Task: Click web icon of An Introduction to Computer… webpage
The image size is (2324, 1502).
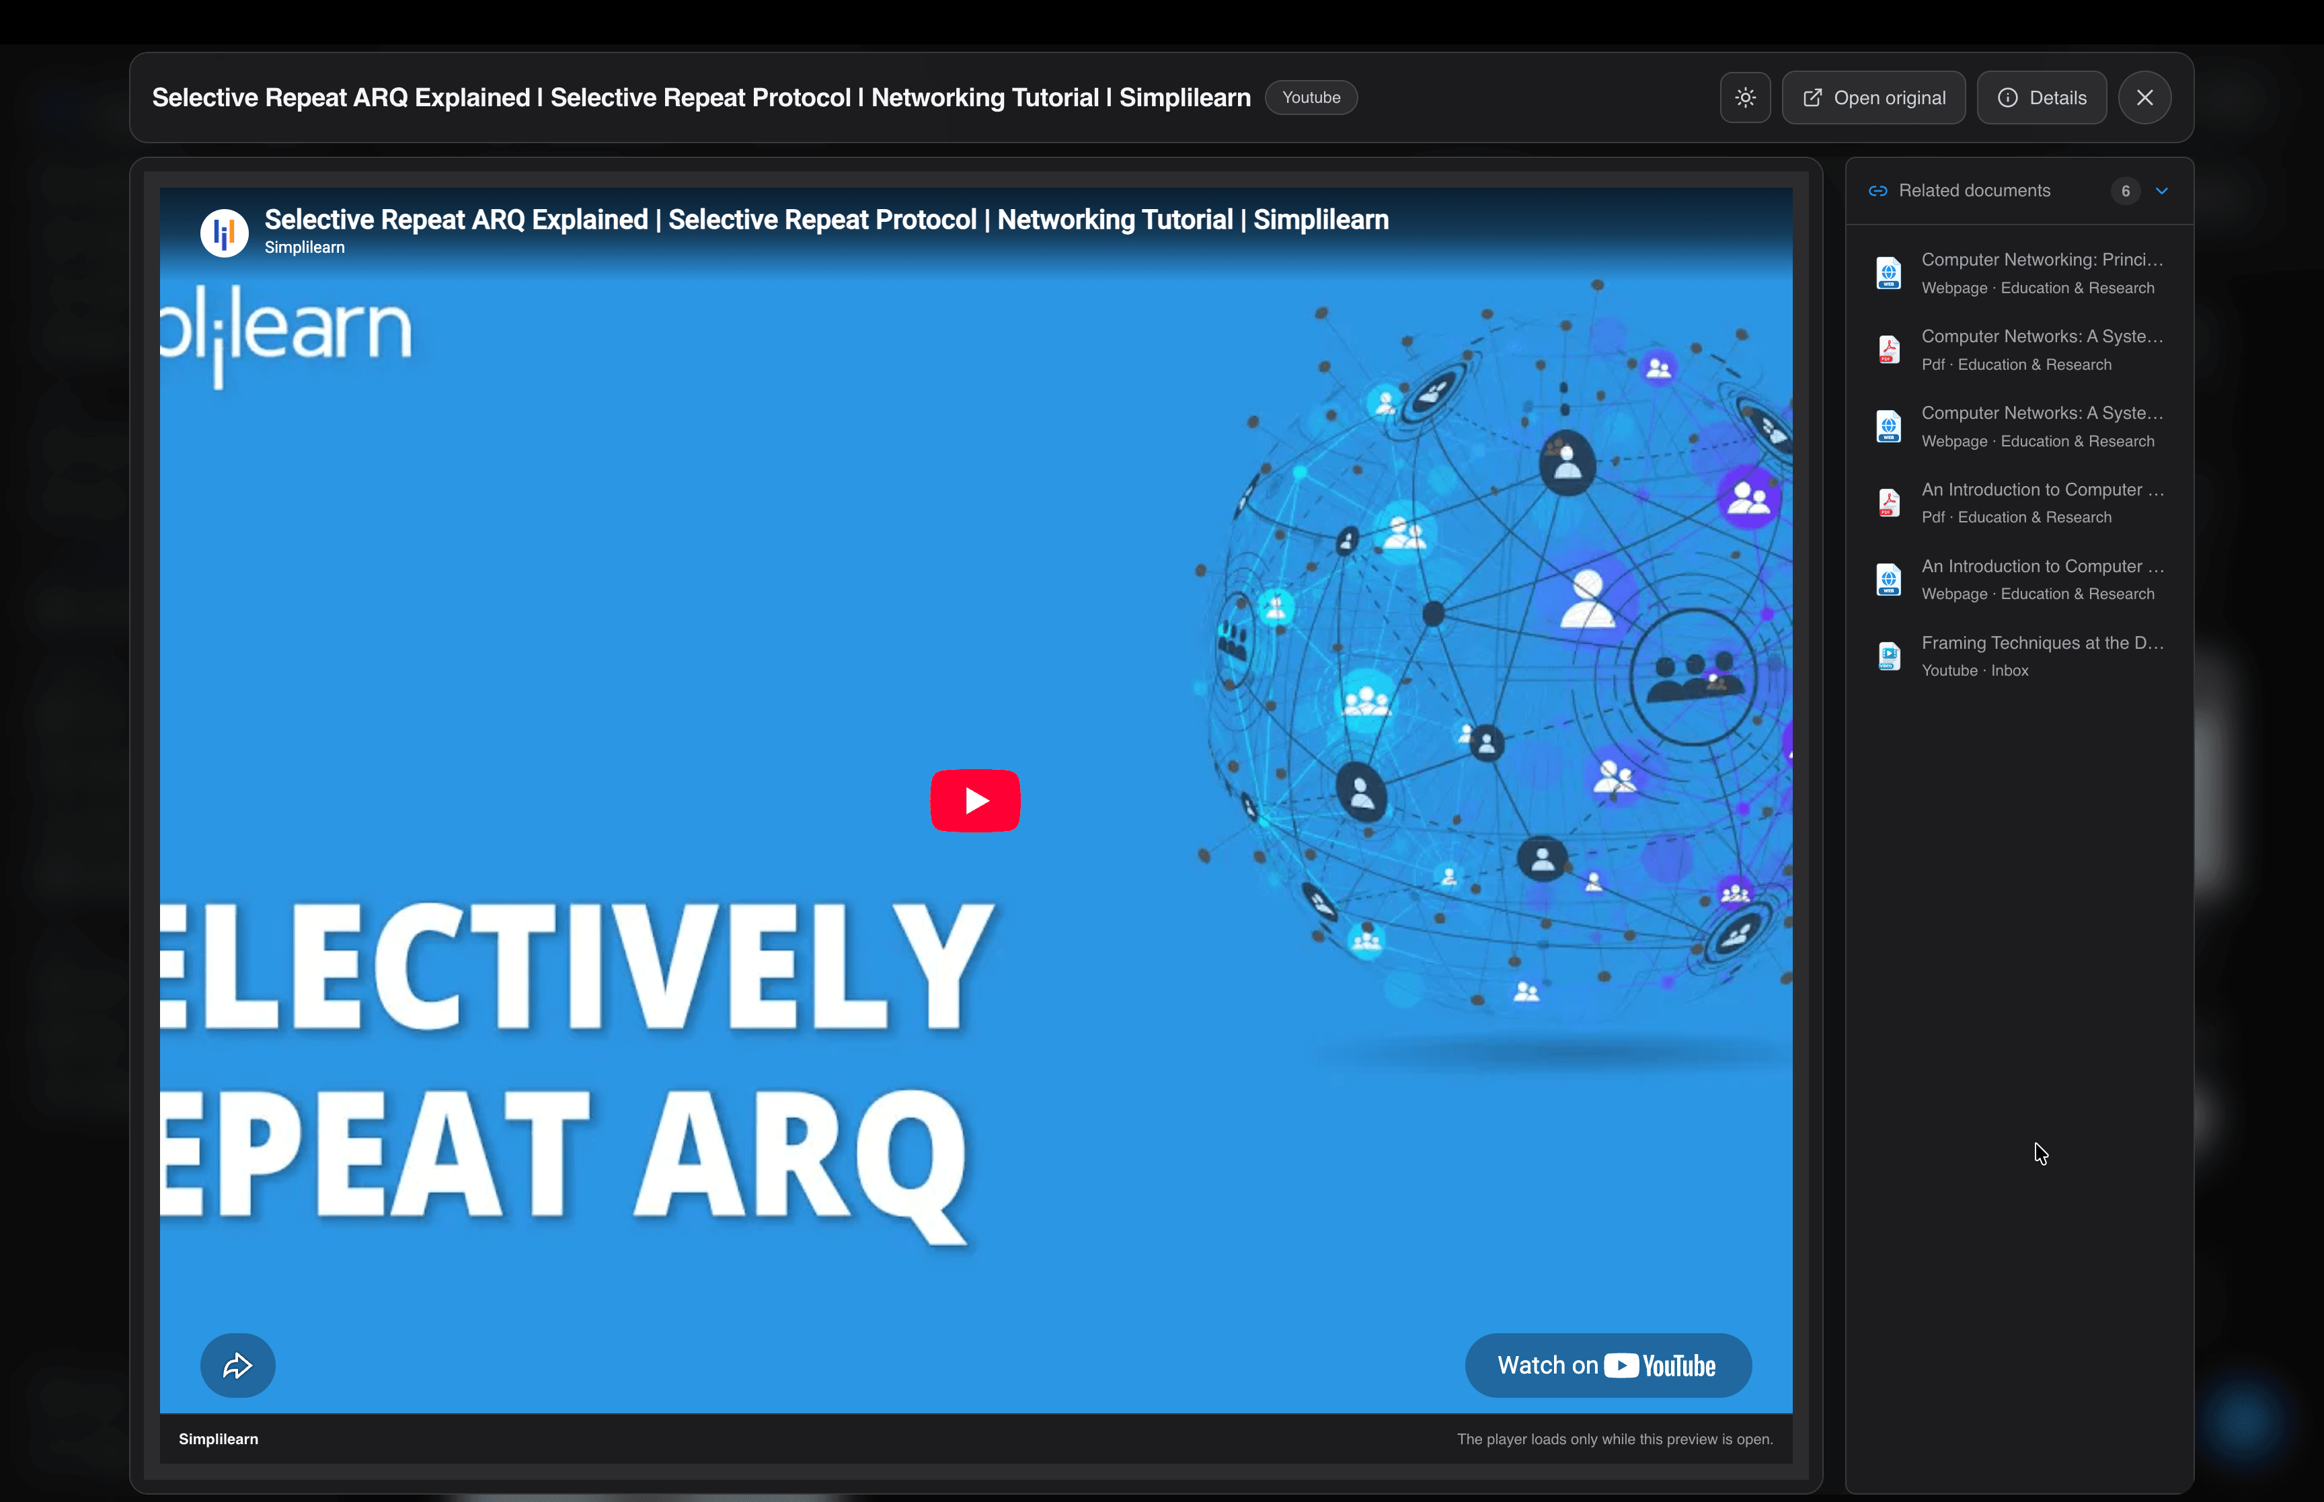Action: pyautogui.click(x=1888, y=580)
